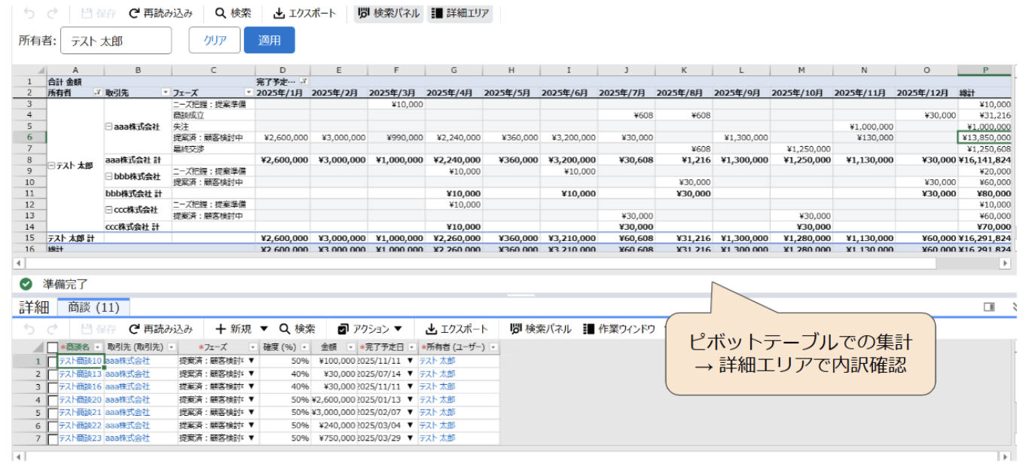The height and width of the screenshot is (476, 1035).
Task: Toggle the 詳細エリア panel
Action: (462, 12)
